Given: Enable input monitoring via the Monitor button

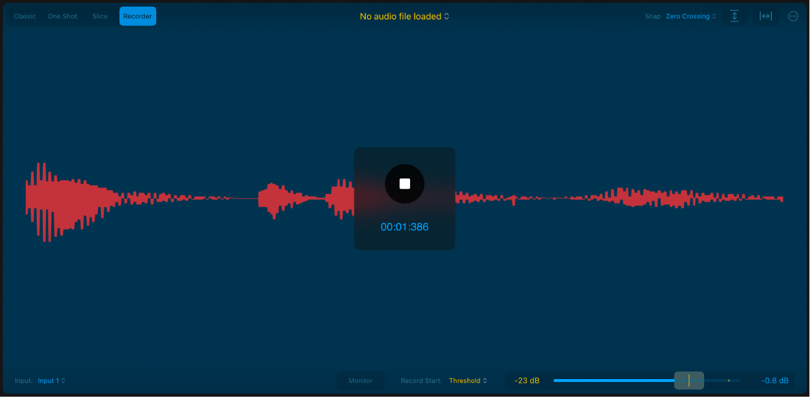Looking at the screenshot, I should coord(361,380).
